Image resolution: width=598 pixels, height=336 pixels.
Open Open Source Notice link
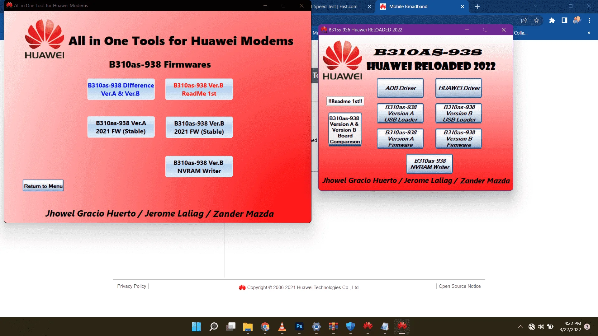point(460,286)
